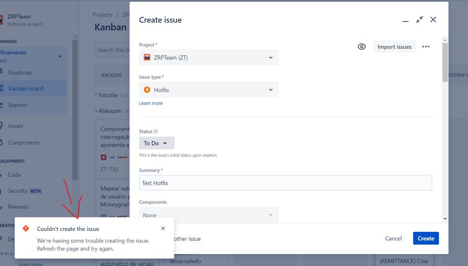
Task: Click the ZRPTeam project avatar icon in dropdown
Action: (x=147, y=58)
